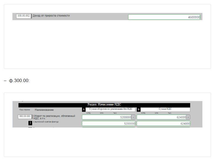Screen dimensions: 214x160
Task: Click the column A header marker
Action: (84, 110)
